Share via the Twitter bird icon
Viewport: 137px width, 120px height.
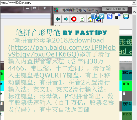pyautogui.click(x=102, y=16)
